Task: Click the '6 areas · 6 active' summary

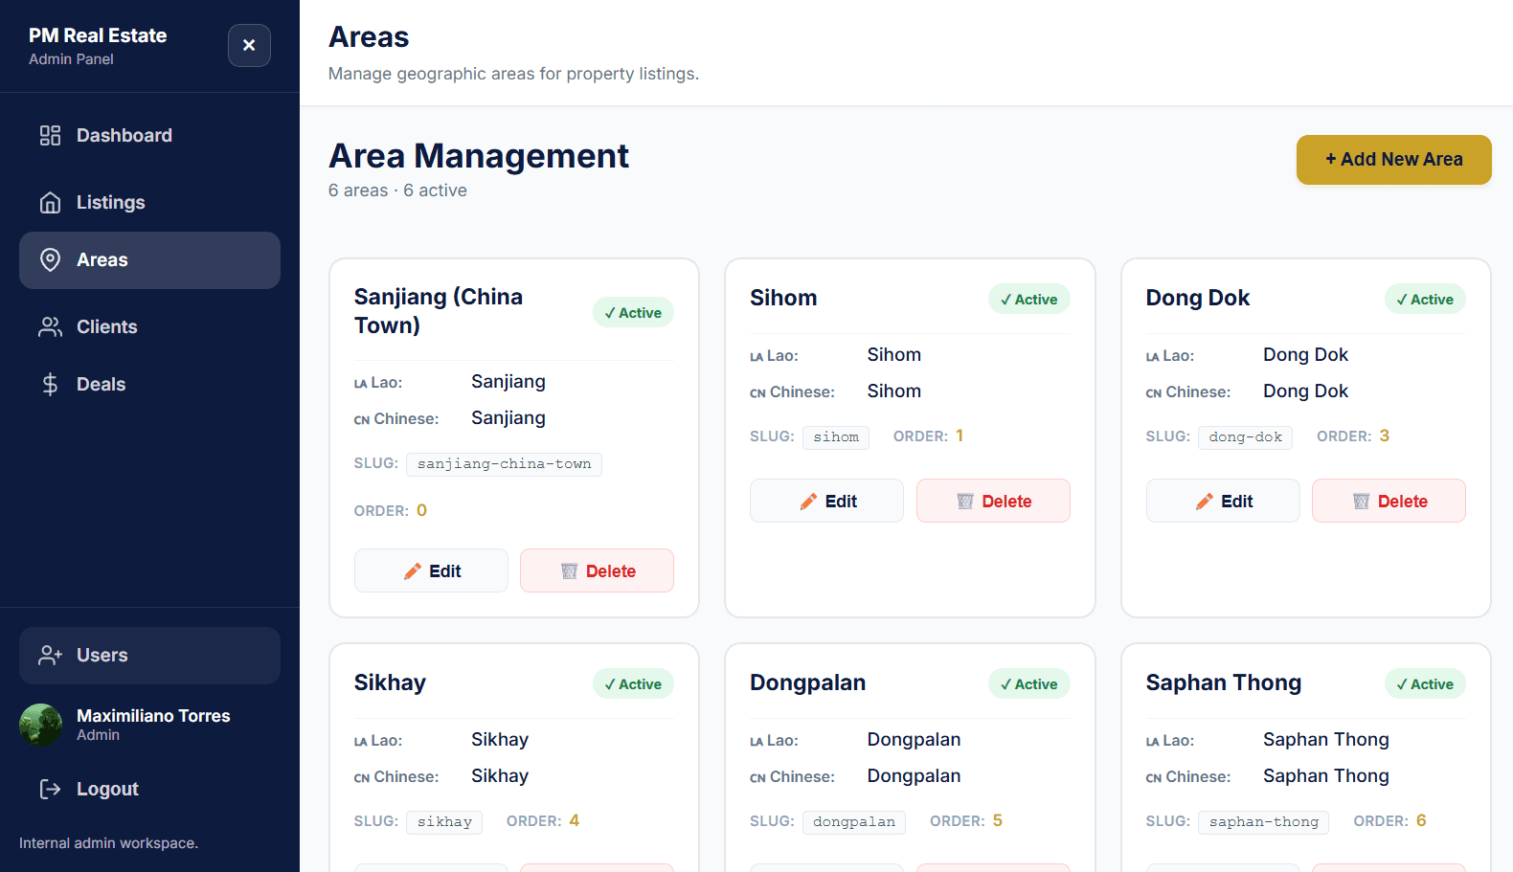Action: point(397,190)
